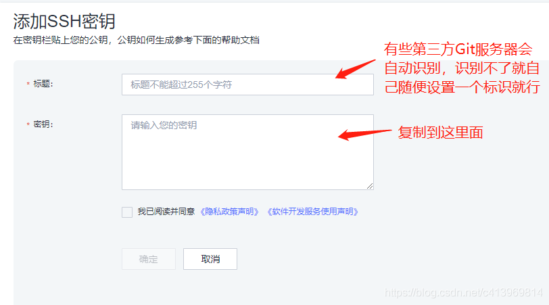Viewport: 549px width, 305px height.
Task: Click the 确定 confirm button
Action: point(149,259)
